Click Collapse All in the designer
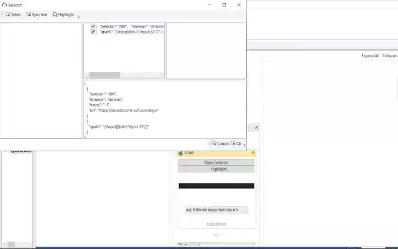398x249 pixels. click(x=390, y=56)
